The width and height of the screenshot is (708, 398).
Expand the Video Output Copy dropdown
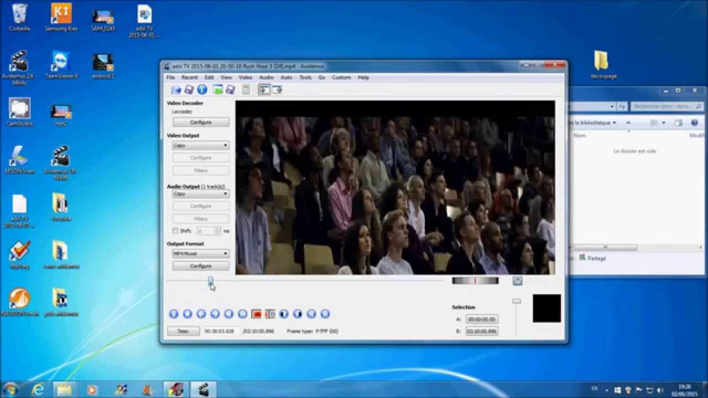click(x=201, y=145)
